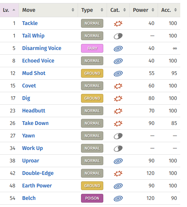Image resolution: width=187 pixels, height=207 pixels.
Task: Click the FAIRY type badge
Action: pos(92,48)
